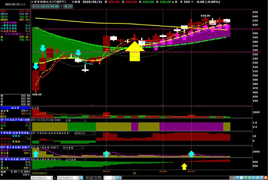Click the -6.00 (-0.95%) change value in header
The width and height of the screenshot is (268, 180).
coord(208,2)
